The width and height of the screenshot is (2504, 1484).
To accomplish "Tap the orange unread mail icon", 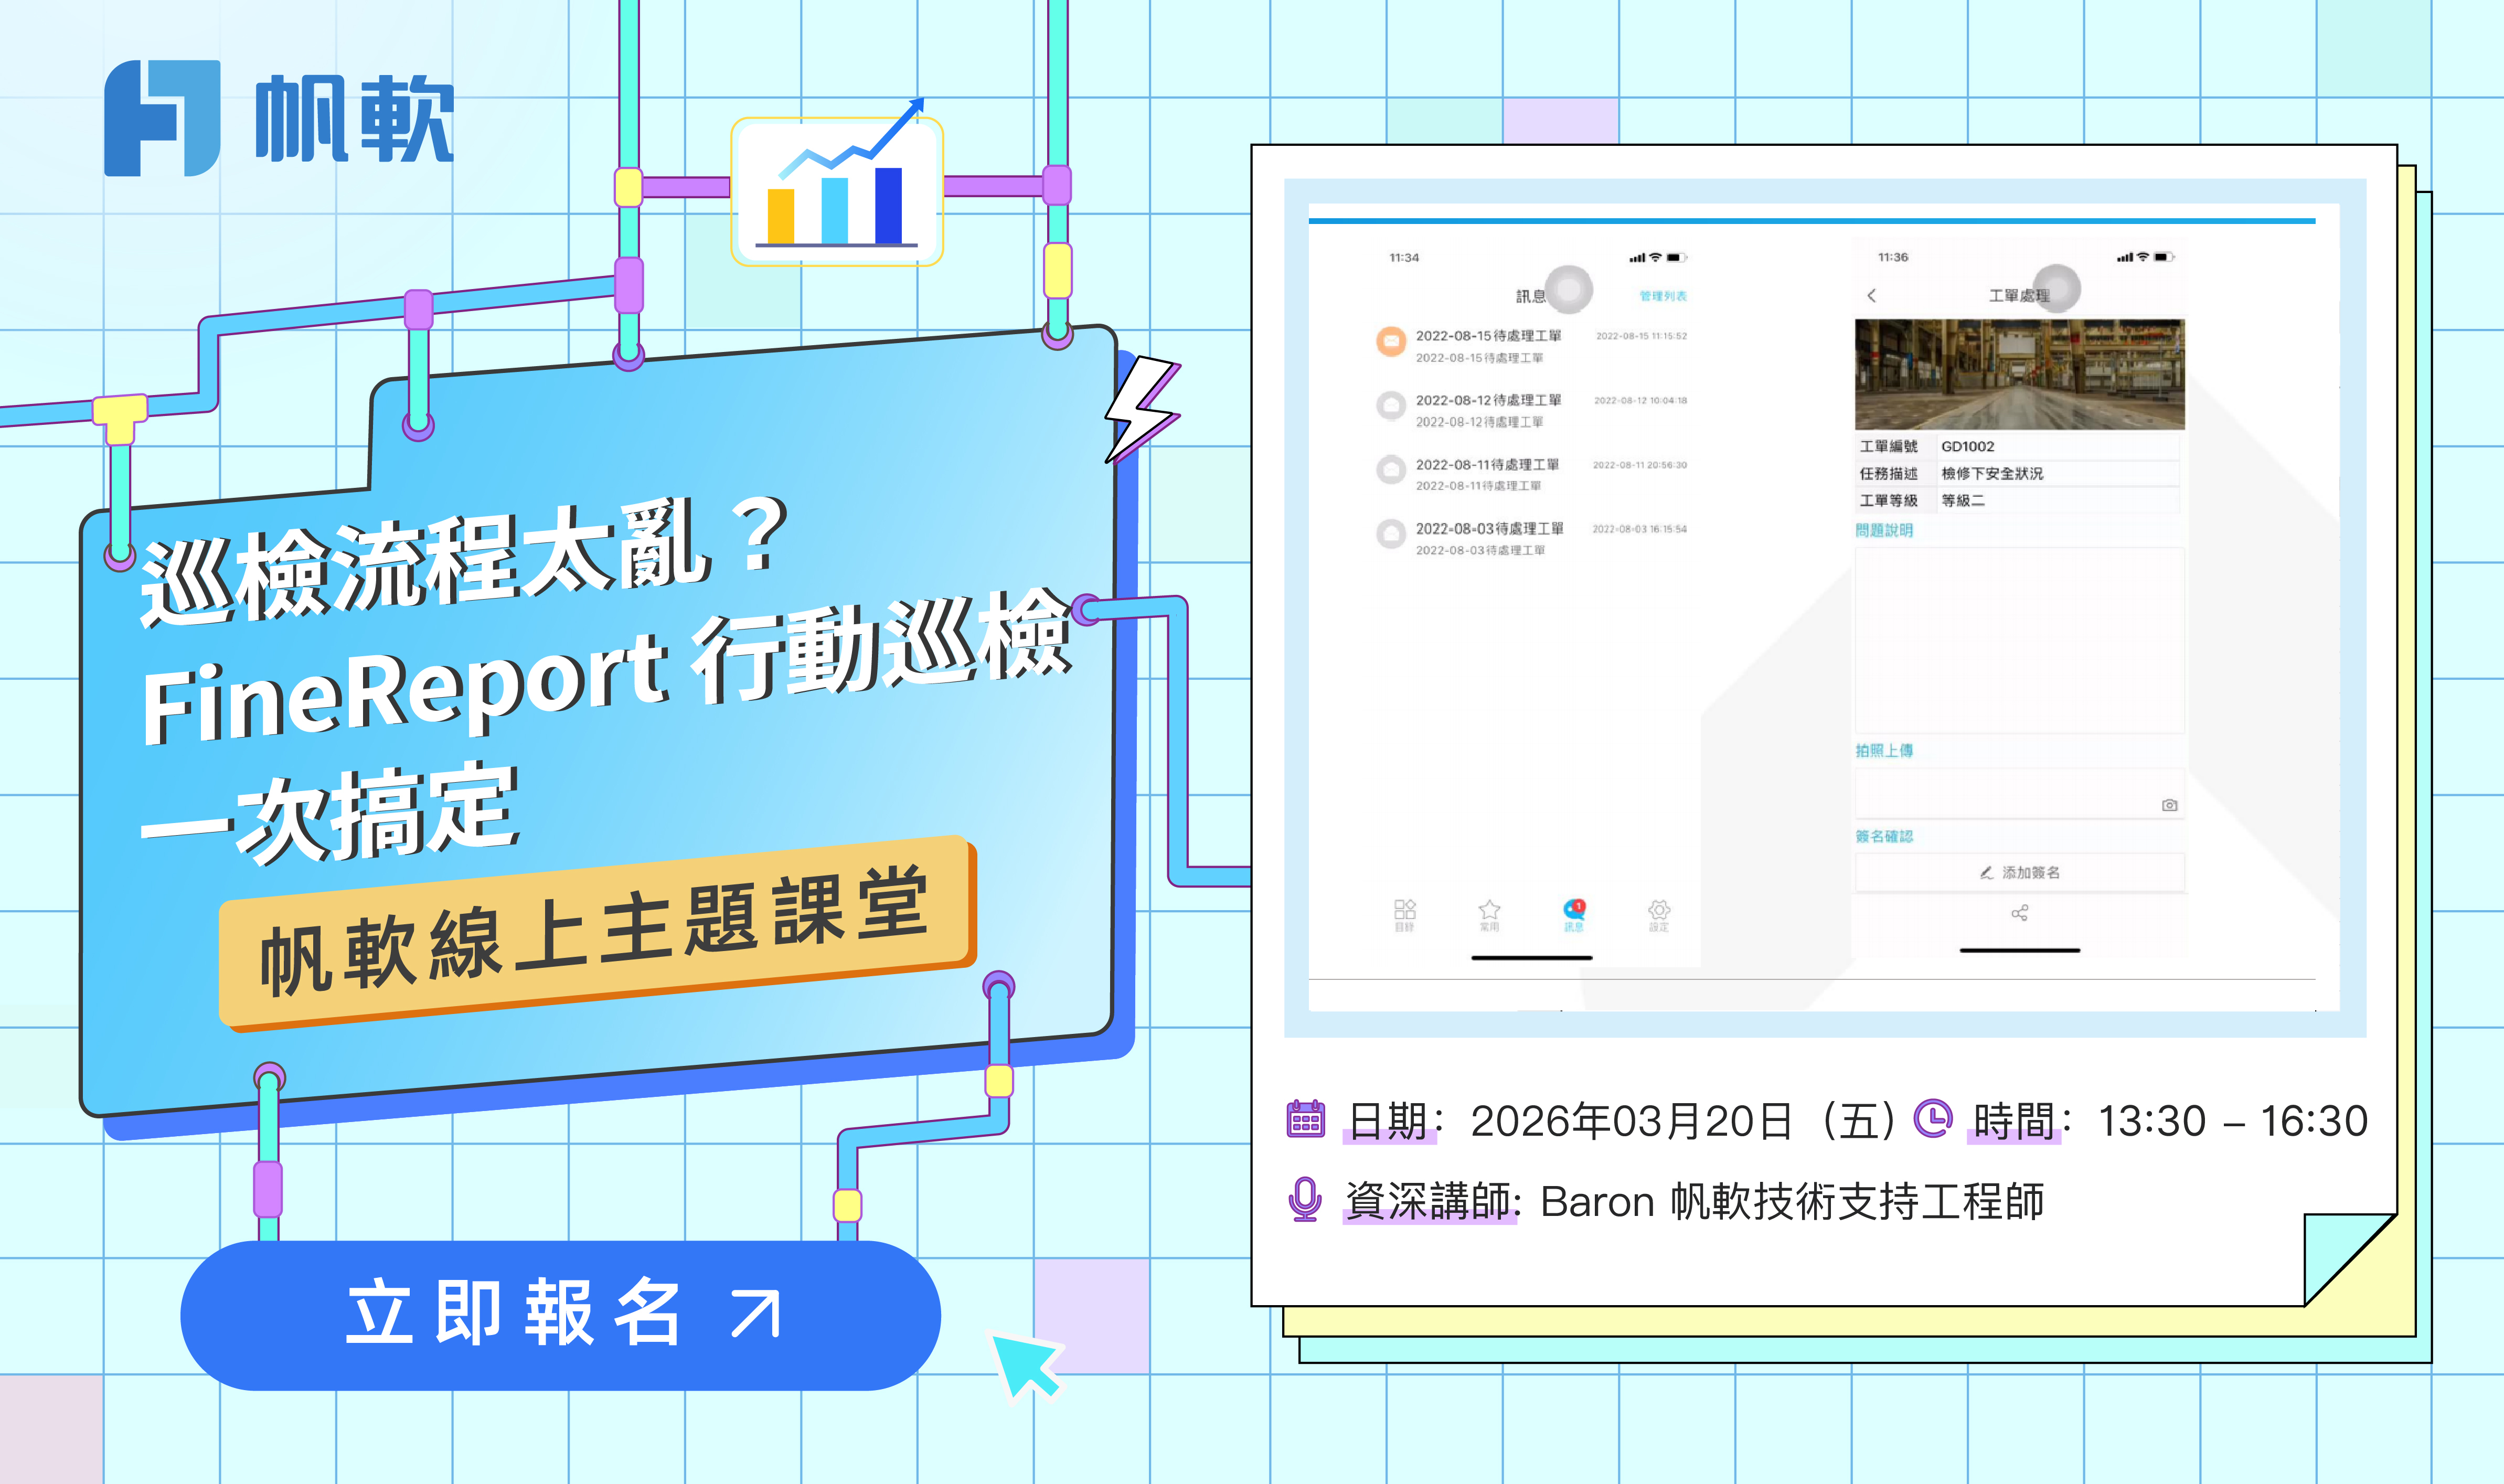I will coord(1391,341).
